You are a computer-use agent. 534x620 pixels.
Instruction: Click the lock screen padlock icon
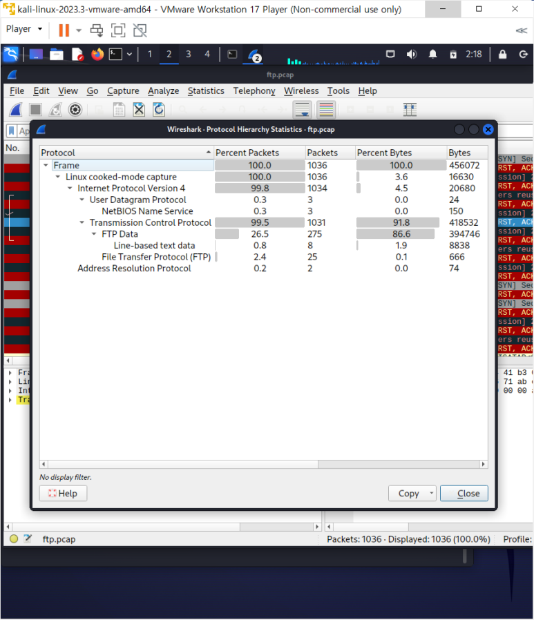tap(502, 54)
